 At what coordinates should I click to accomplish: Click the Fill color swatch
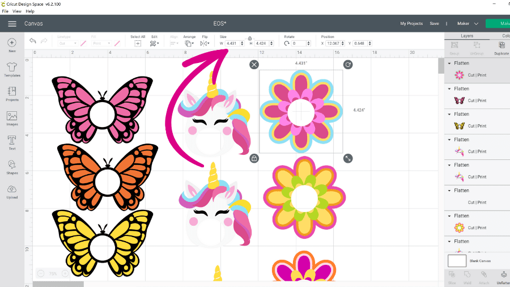coord(117,43)
